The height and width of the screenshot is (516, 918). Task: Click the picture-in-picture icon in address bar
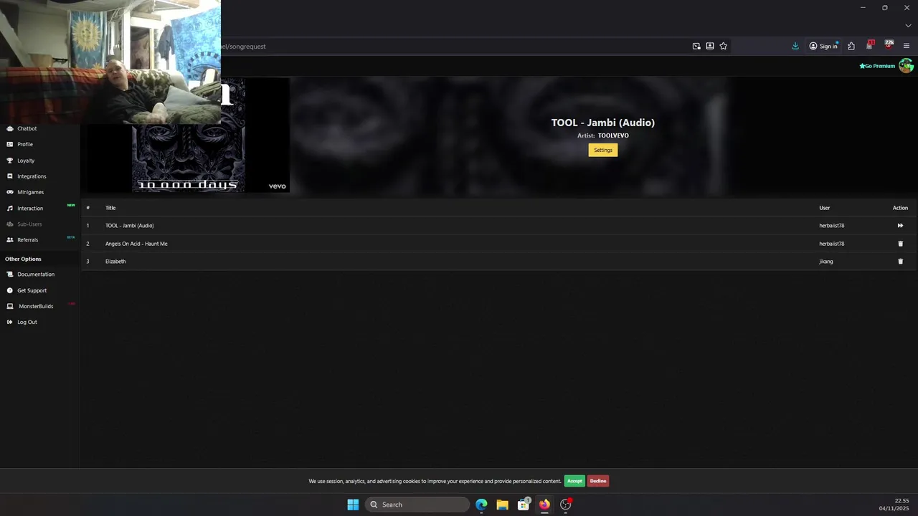pos(696,46)
